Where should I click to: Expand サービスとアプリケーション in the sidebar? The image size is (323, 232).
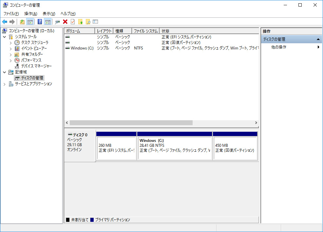[4, 84]
